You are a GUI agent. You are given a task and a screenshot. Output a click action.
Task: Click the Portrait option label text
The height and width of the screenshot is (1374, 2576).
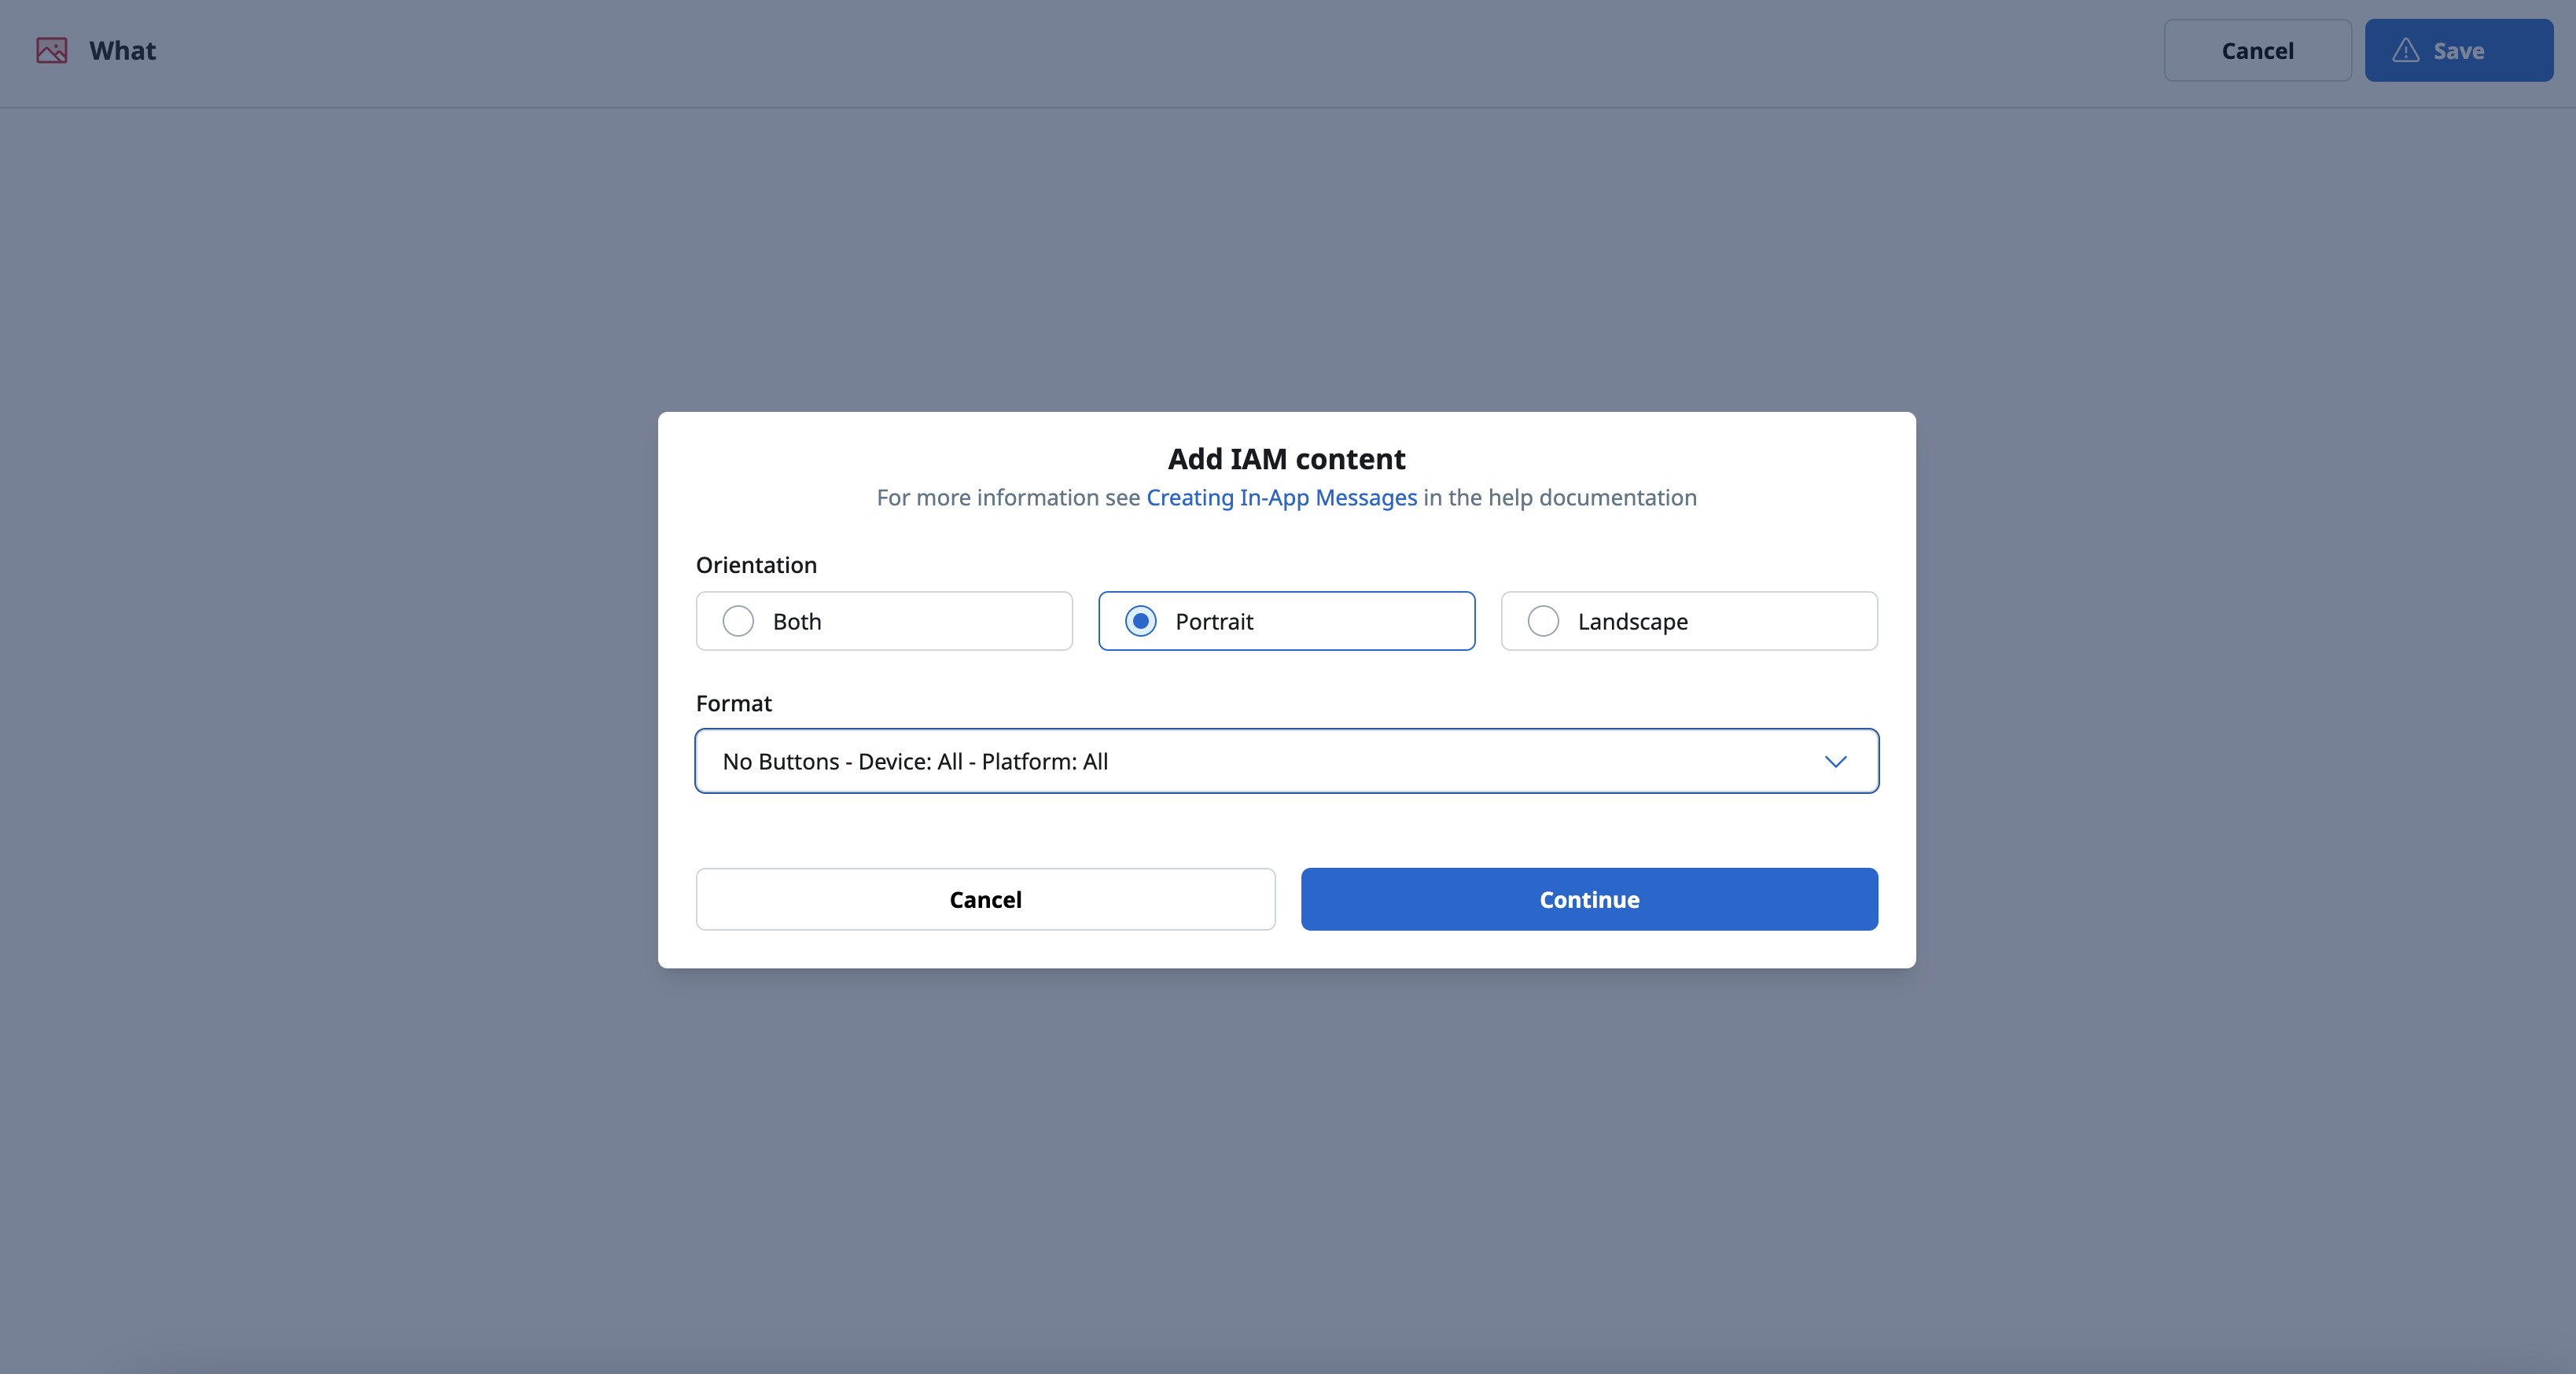pos(1214,621)
